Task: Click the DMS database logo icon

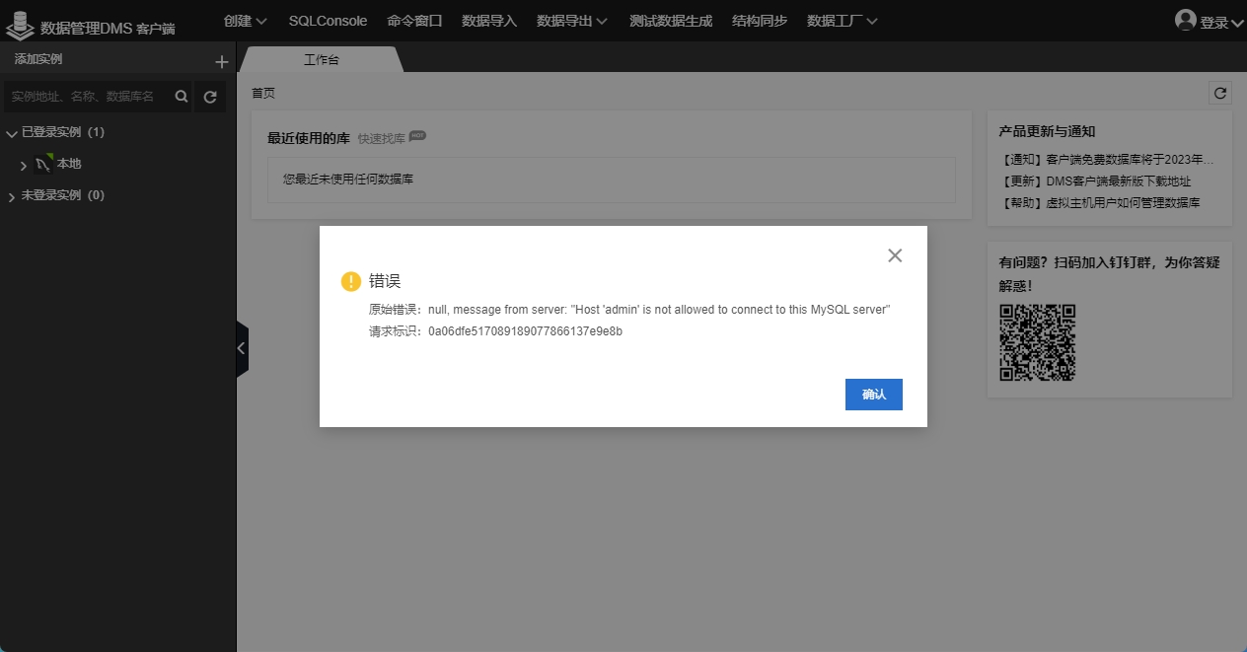Action: point(20,25)
